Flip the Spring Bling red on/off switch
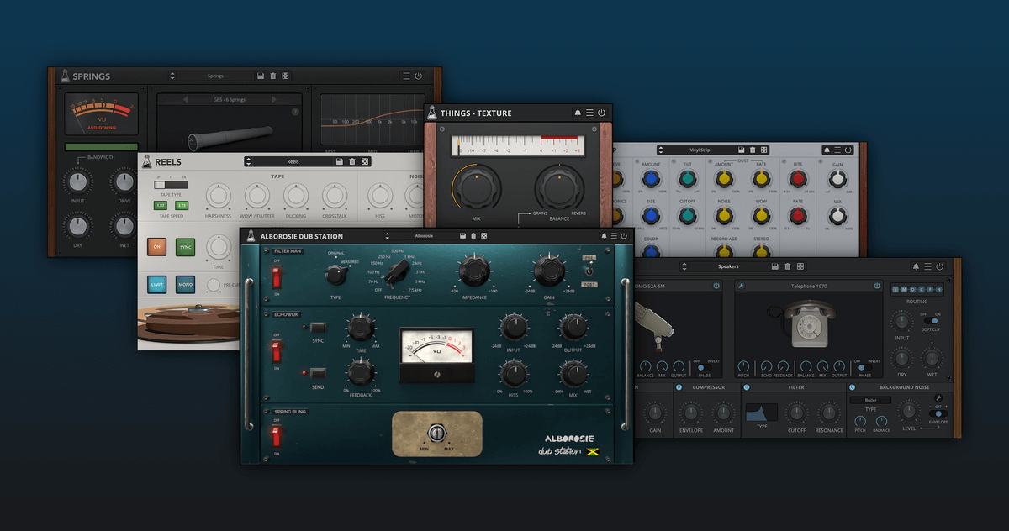Image resolution: width=1009 pixels, height=531 pixels. pos(275,436)
